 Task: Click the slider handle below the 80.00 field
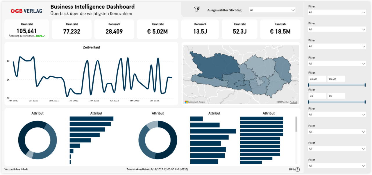coord(365,85)
